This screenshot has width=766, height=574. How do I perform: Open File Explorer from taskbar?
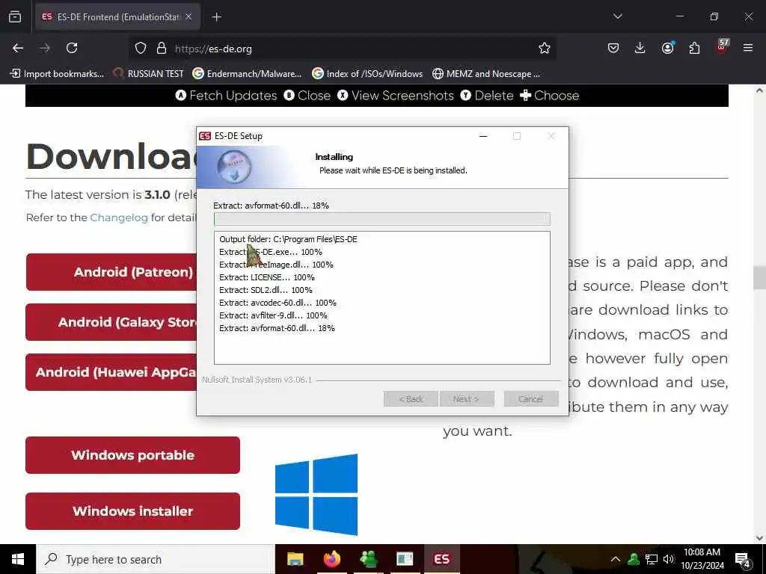point(295,559)
